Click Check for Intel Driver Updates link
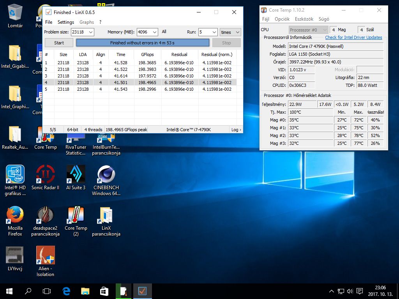399x299 pixels. tap(353, 37)
